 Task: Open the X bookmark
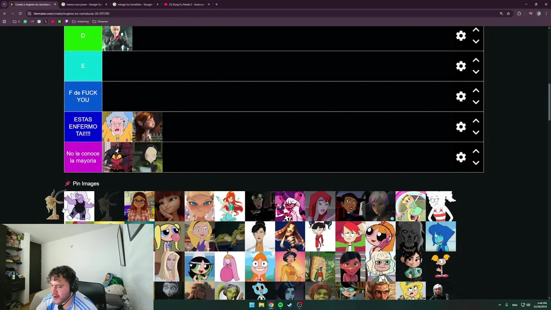coord(46,22)
